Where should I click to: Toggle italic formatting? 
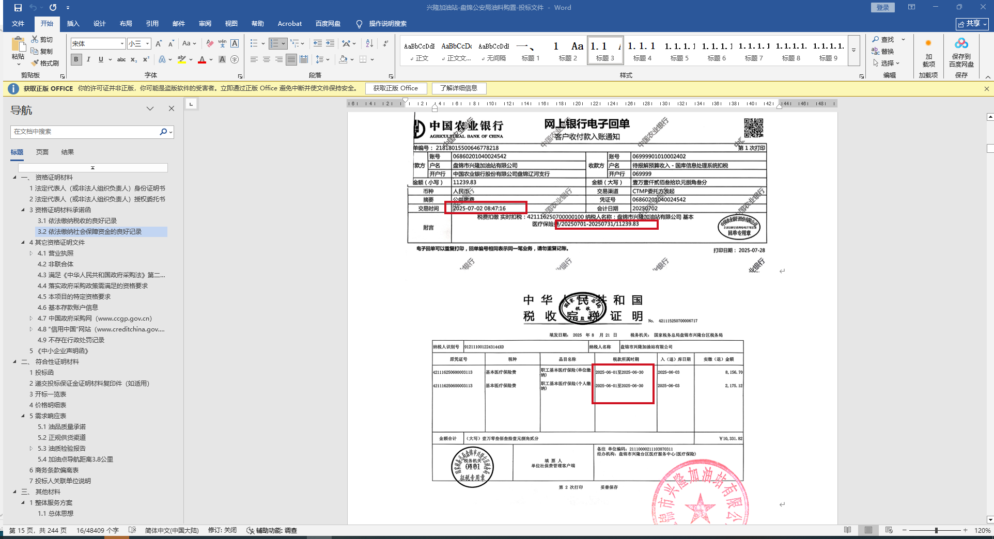[88, 59]
